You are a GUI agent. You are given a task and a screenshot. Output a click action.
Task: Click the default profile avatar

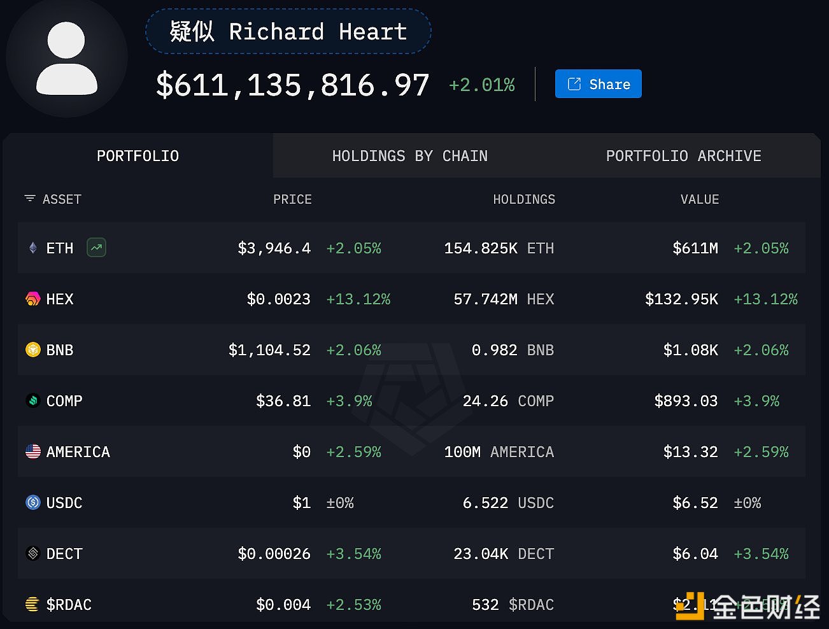(67, 58)
